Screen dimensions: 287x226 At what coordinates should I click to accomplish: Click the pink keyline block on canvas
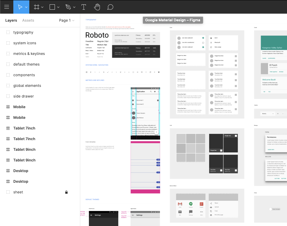click(145, 191)
